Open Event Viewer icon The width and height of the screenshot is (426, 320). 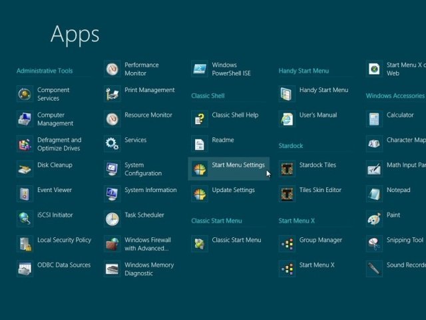(25, 194)
